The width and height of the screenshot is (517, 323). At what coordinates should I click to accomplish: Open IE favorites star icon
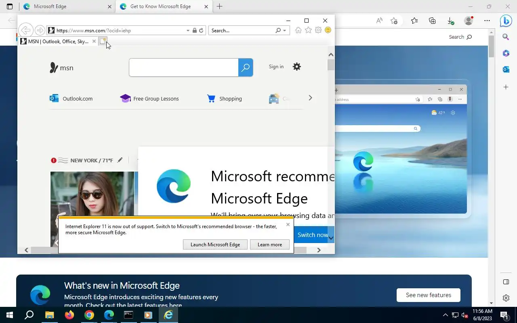point(308,30)
